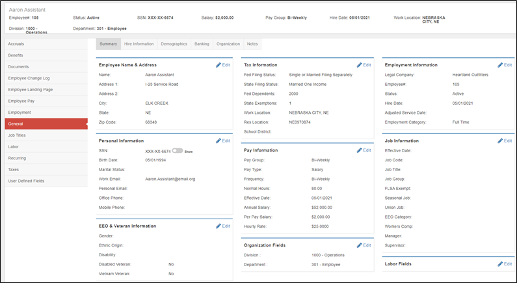The height and width of the screenshot is (283, 517).
Task: Go to the Notes tab
Action: [x=252, y=44]
